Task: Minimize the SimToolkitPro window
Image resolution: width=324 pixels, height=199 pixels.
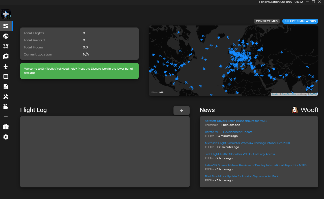Action: [307, 2]
